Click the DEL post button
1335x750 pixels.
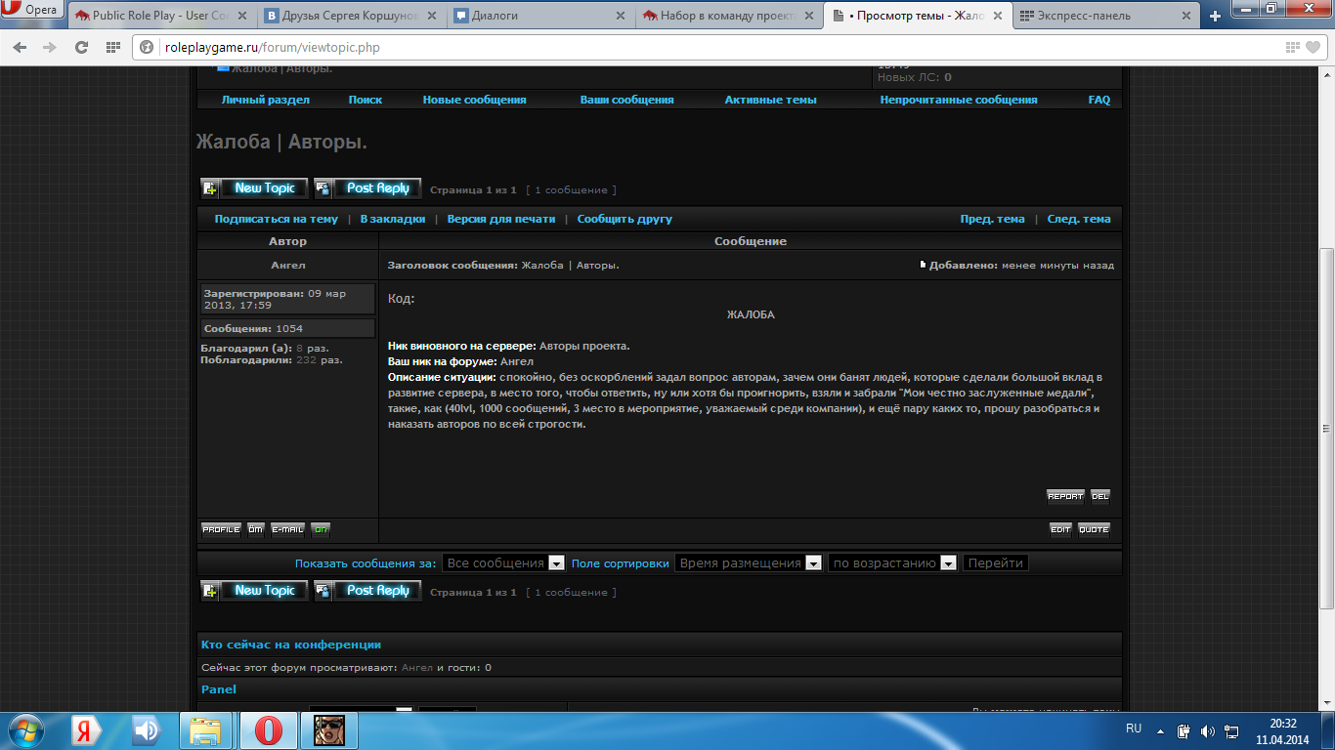pyautogui.click(x=1100, y=496)
